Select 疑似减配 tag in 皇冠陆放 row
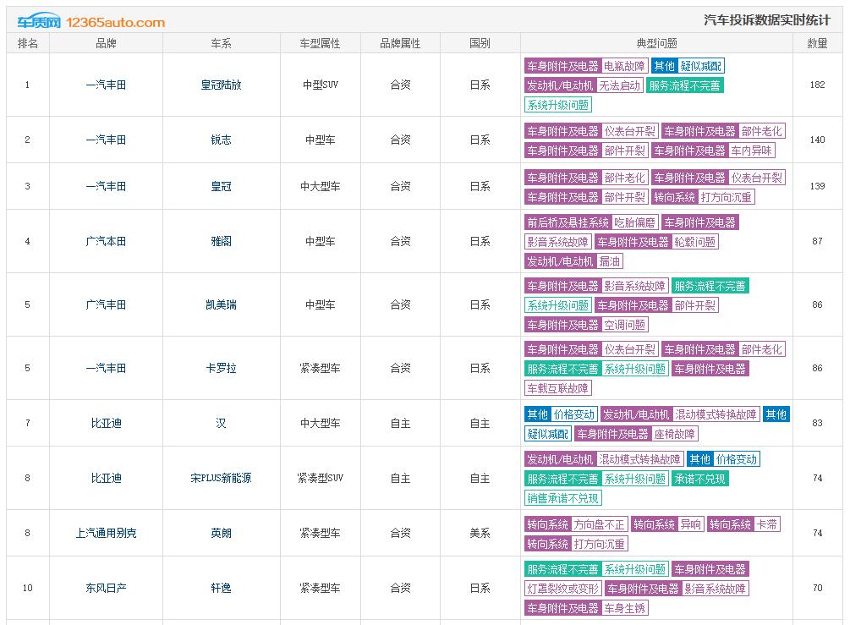 (701, 66)
